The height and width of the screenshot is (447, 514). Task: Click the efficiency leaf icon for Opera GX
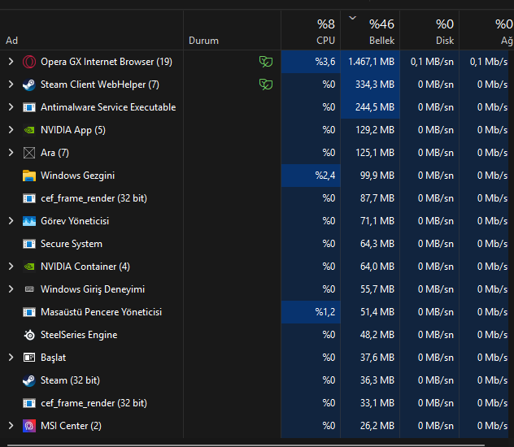266,62
